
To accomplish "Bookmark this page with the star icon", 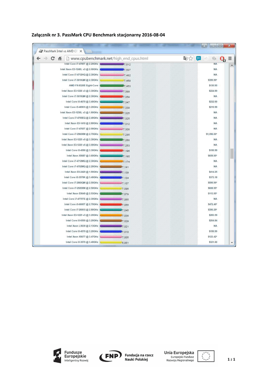I will pos(191,58).
